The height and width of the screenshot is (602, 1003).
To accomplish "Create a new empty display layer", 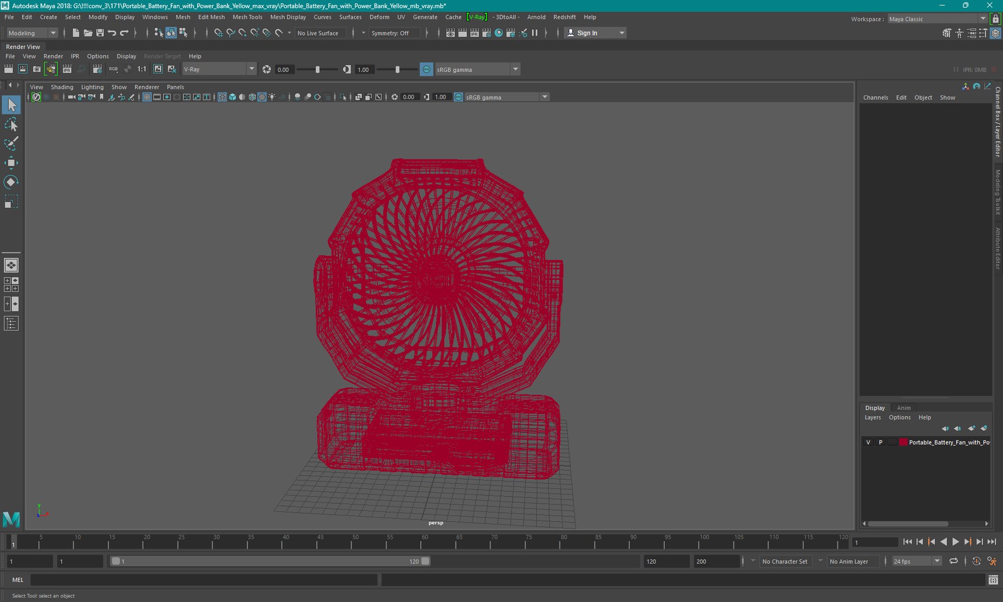I will coord(971,429).
